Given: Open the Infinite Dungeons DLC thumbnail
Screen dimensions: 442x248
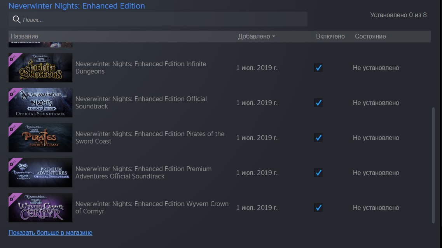Looking at the screenshot, I should coord(40,68).
